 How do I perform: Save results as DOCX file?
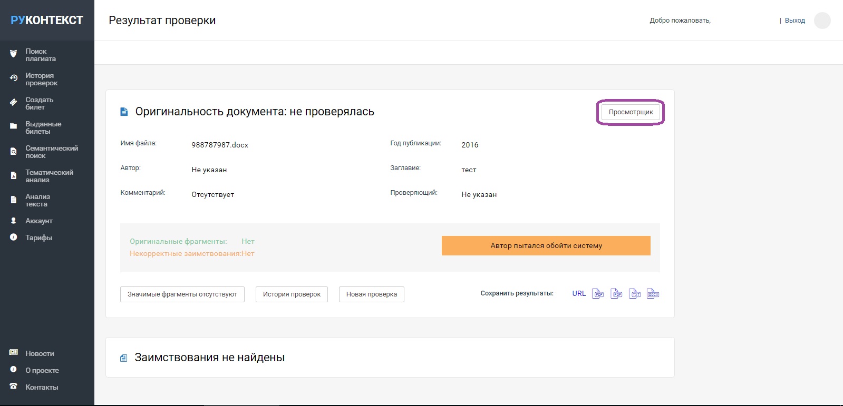coord(653,294)
